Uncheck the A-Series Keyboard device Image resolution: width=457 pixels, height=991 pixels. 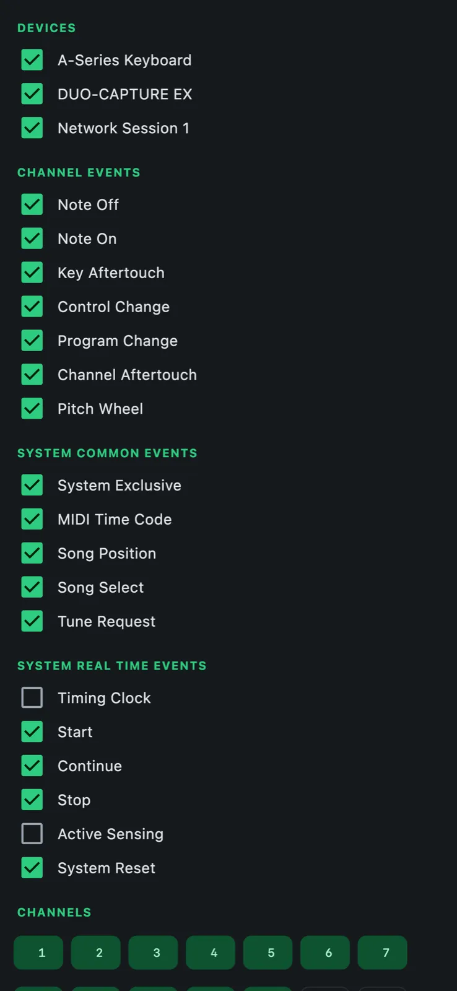(32, 60)
